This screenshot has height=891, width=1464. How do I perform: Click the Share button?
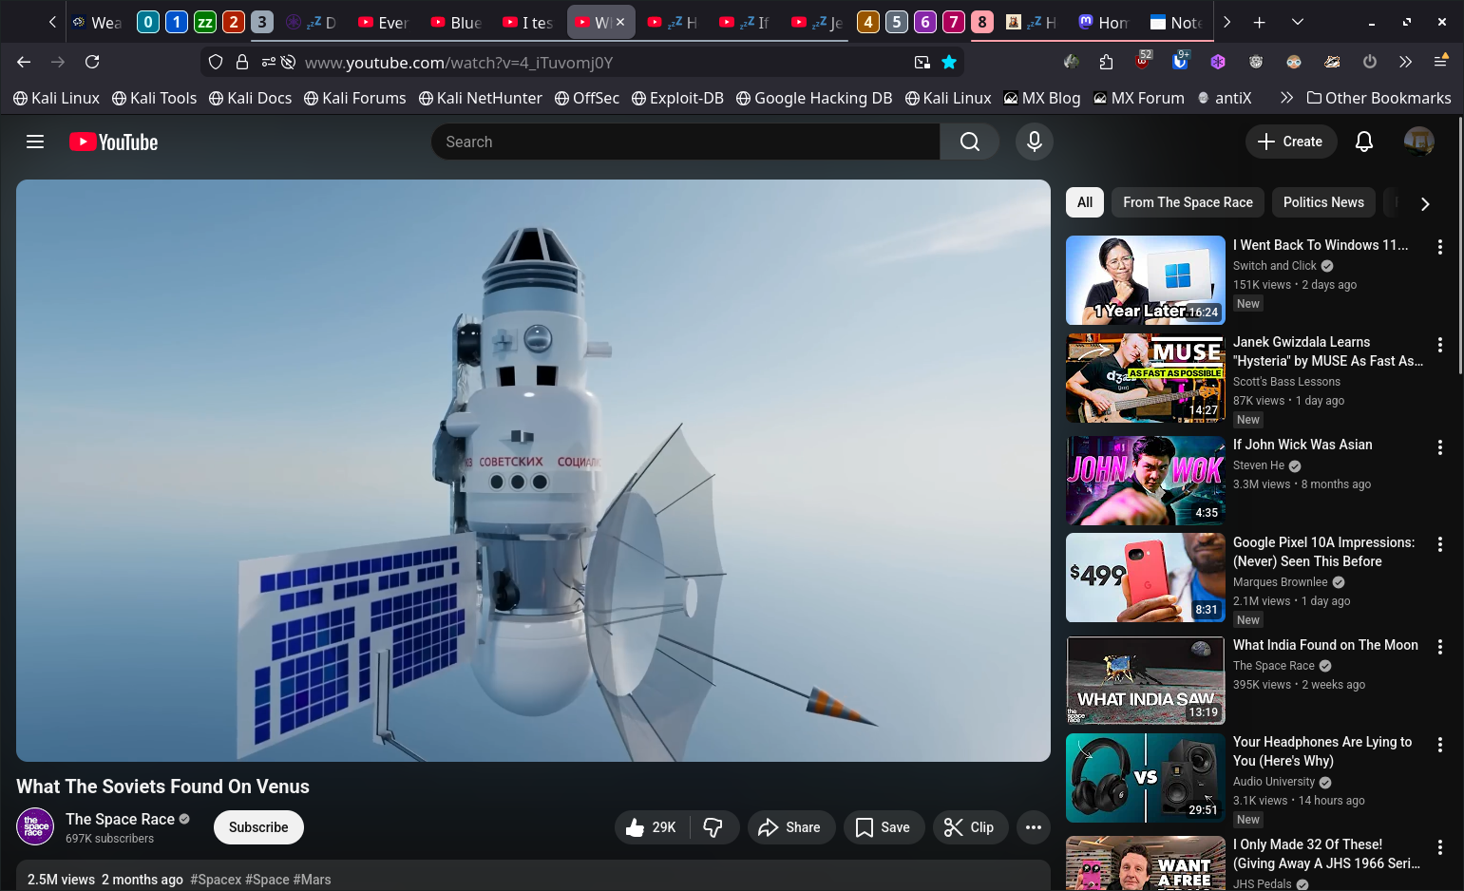coord(790,827)
